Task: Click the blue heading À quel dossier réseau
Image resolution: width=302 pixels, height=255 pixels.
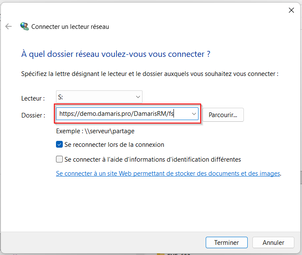Action: (x=116, y=54)
